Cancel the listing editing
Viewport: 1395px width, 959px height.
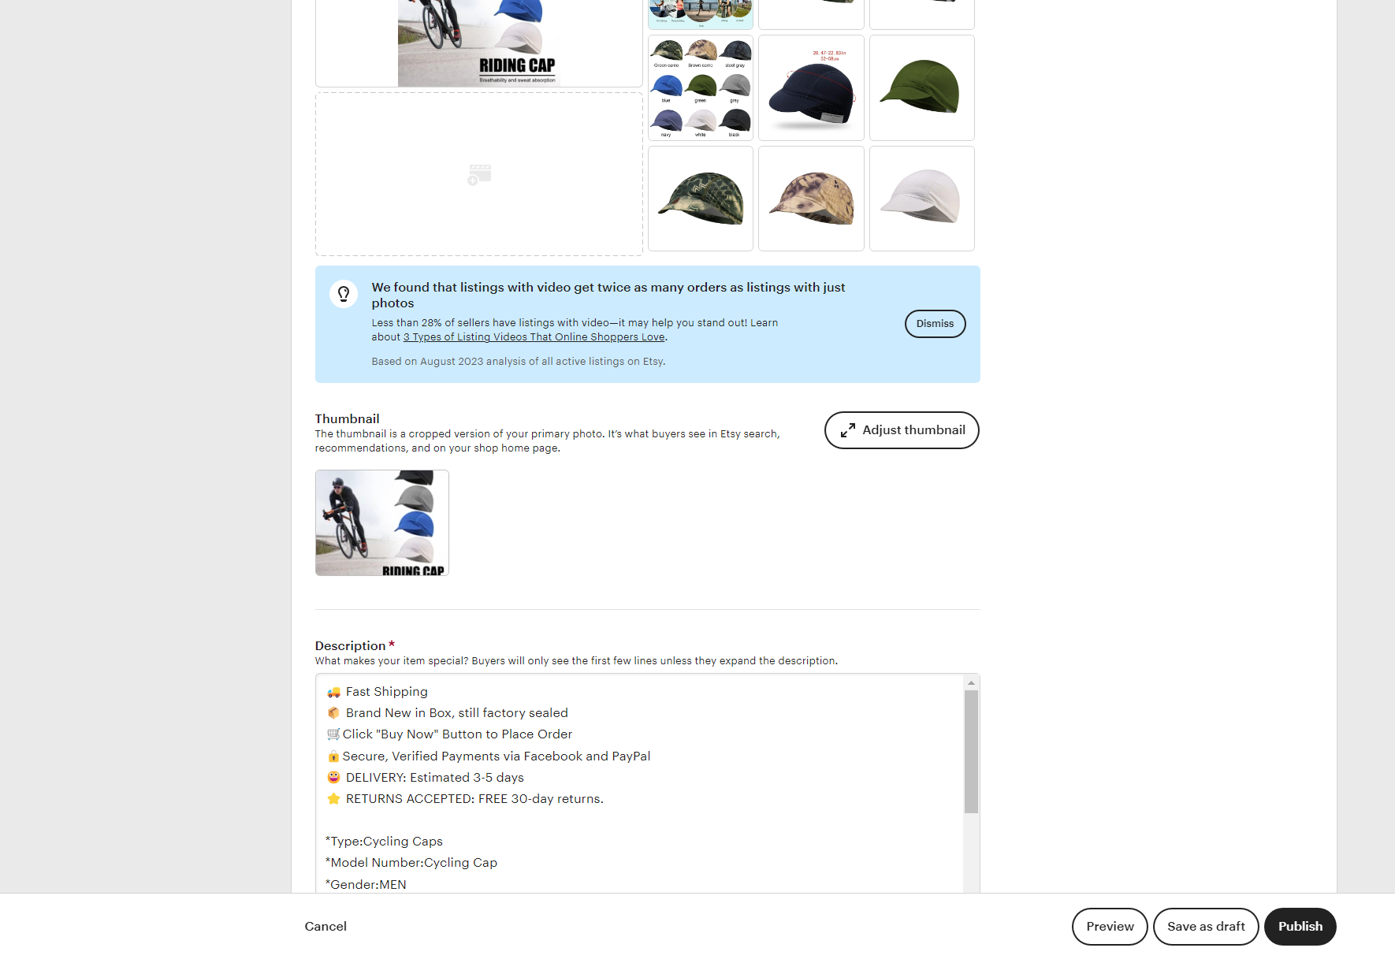pos(325,927)
